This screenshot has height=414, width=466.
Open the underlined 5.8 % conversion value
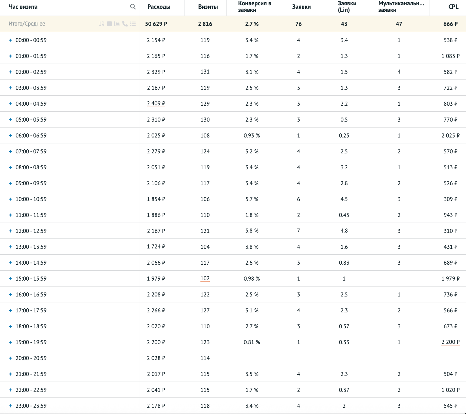pos(252,231)
